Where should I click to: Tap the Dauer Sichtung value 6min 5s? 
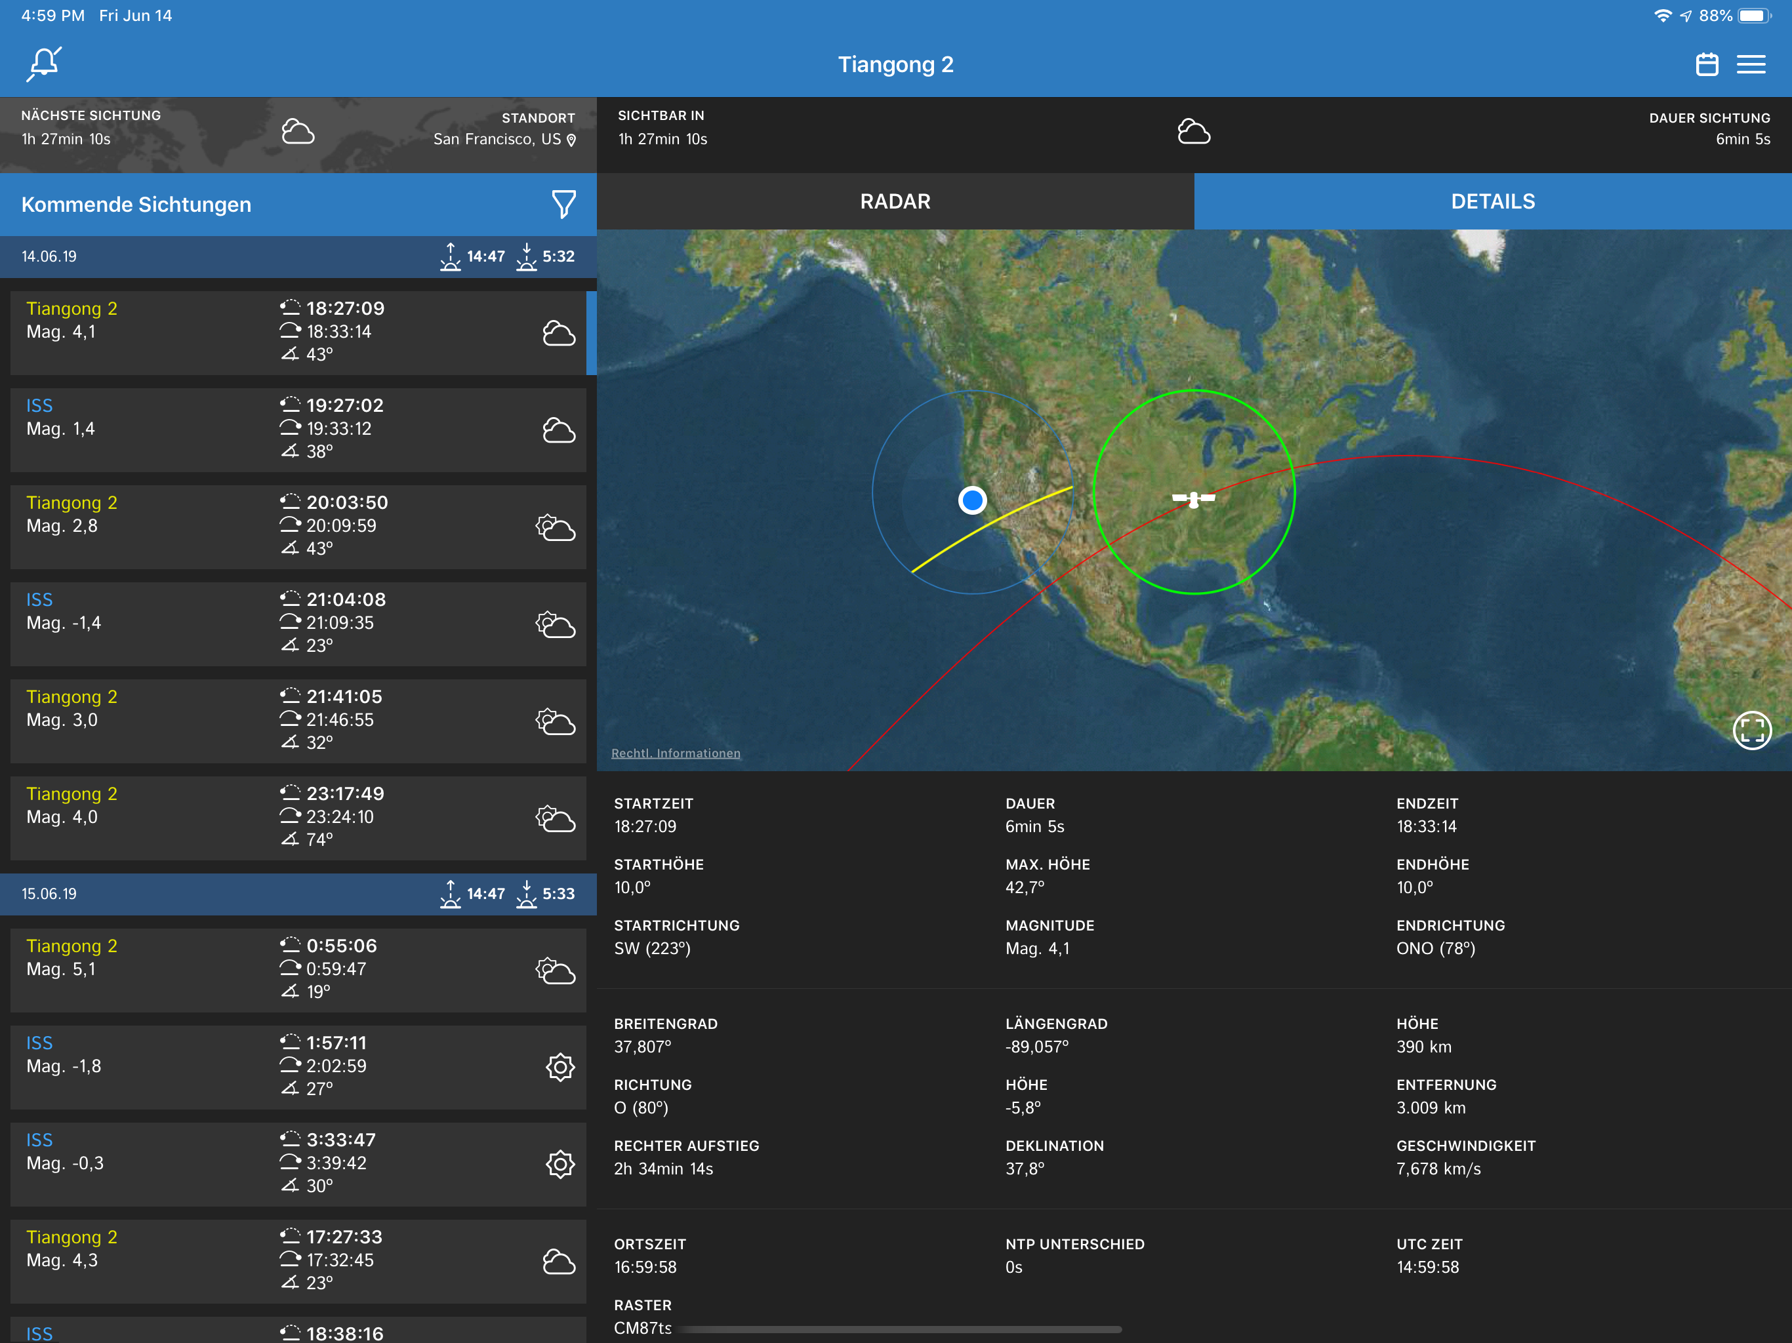coord(1743,139)
